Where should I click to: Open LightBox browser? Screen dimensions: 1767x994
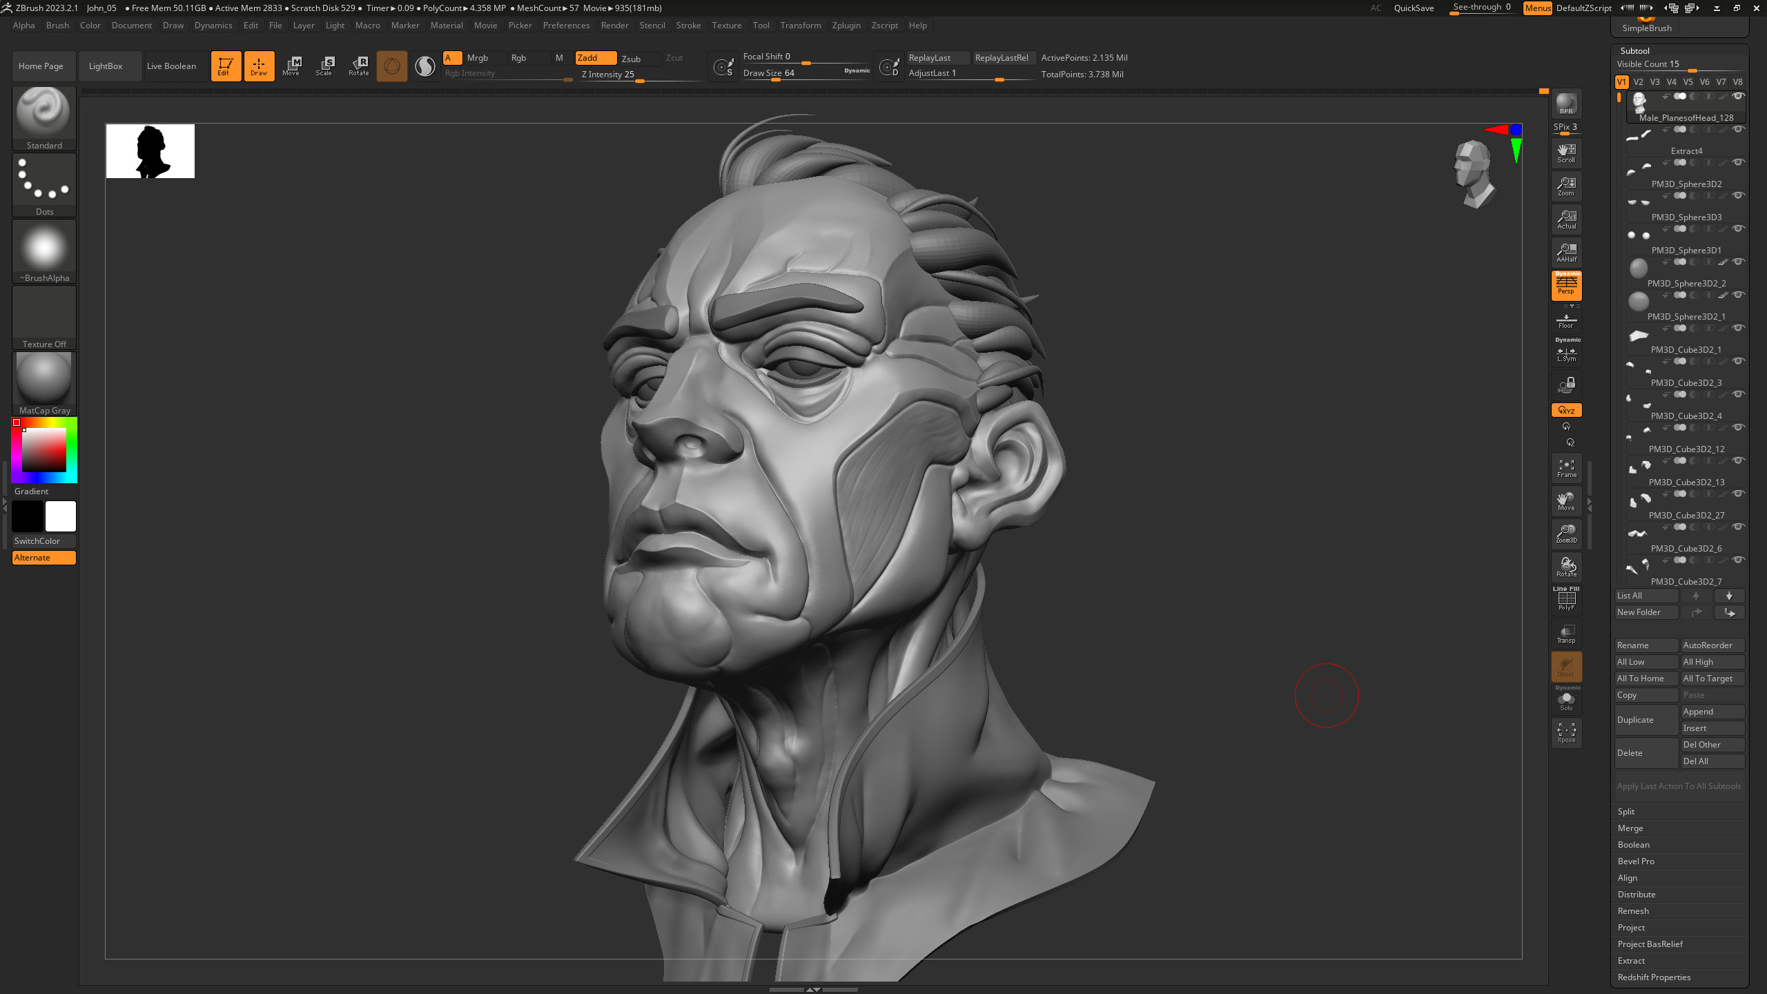106,66
